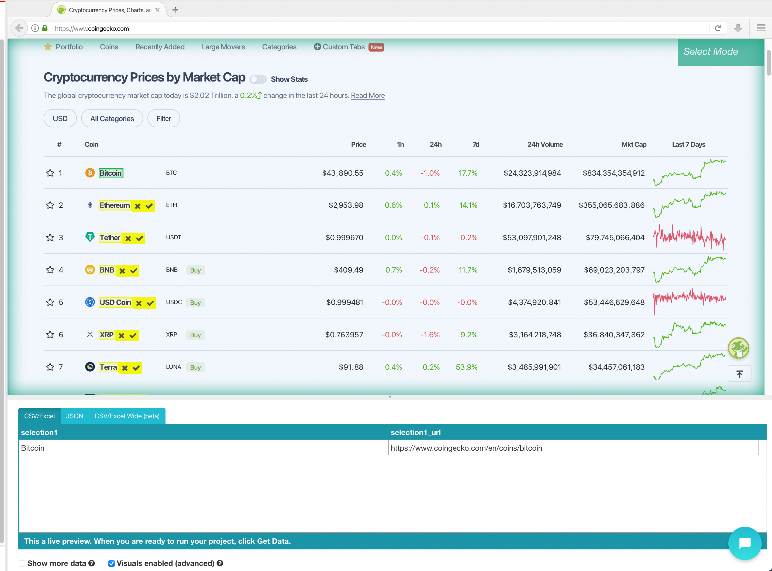Sort by the 24h Volume column header
Image resolution: width=772 pixels, height=571 pixels.
pyautogui.click(x=545, y=144)
